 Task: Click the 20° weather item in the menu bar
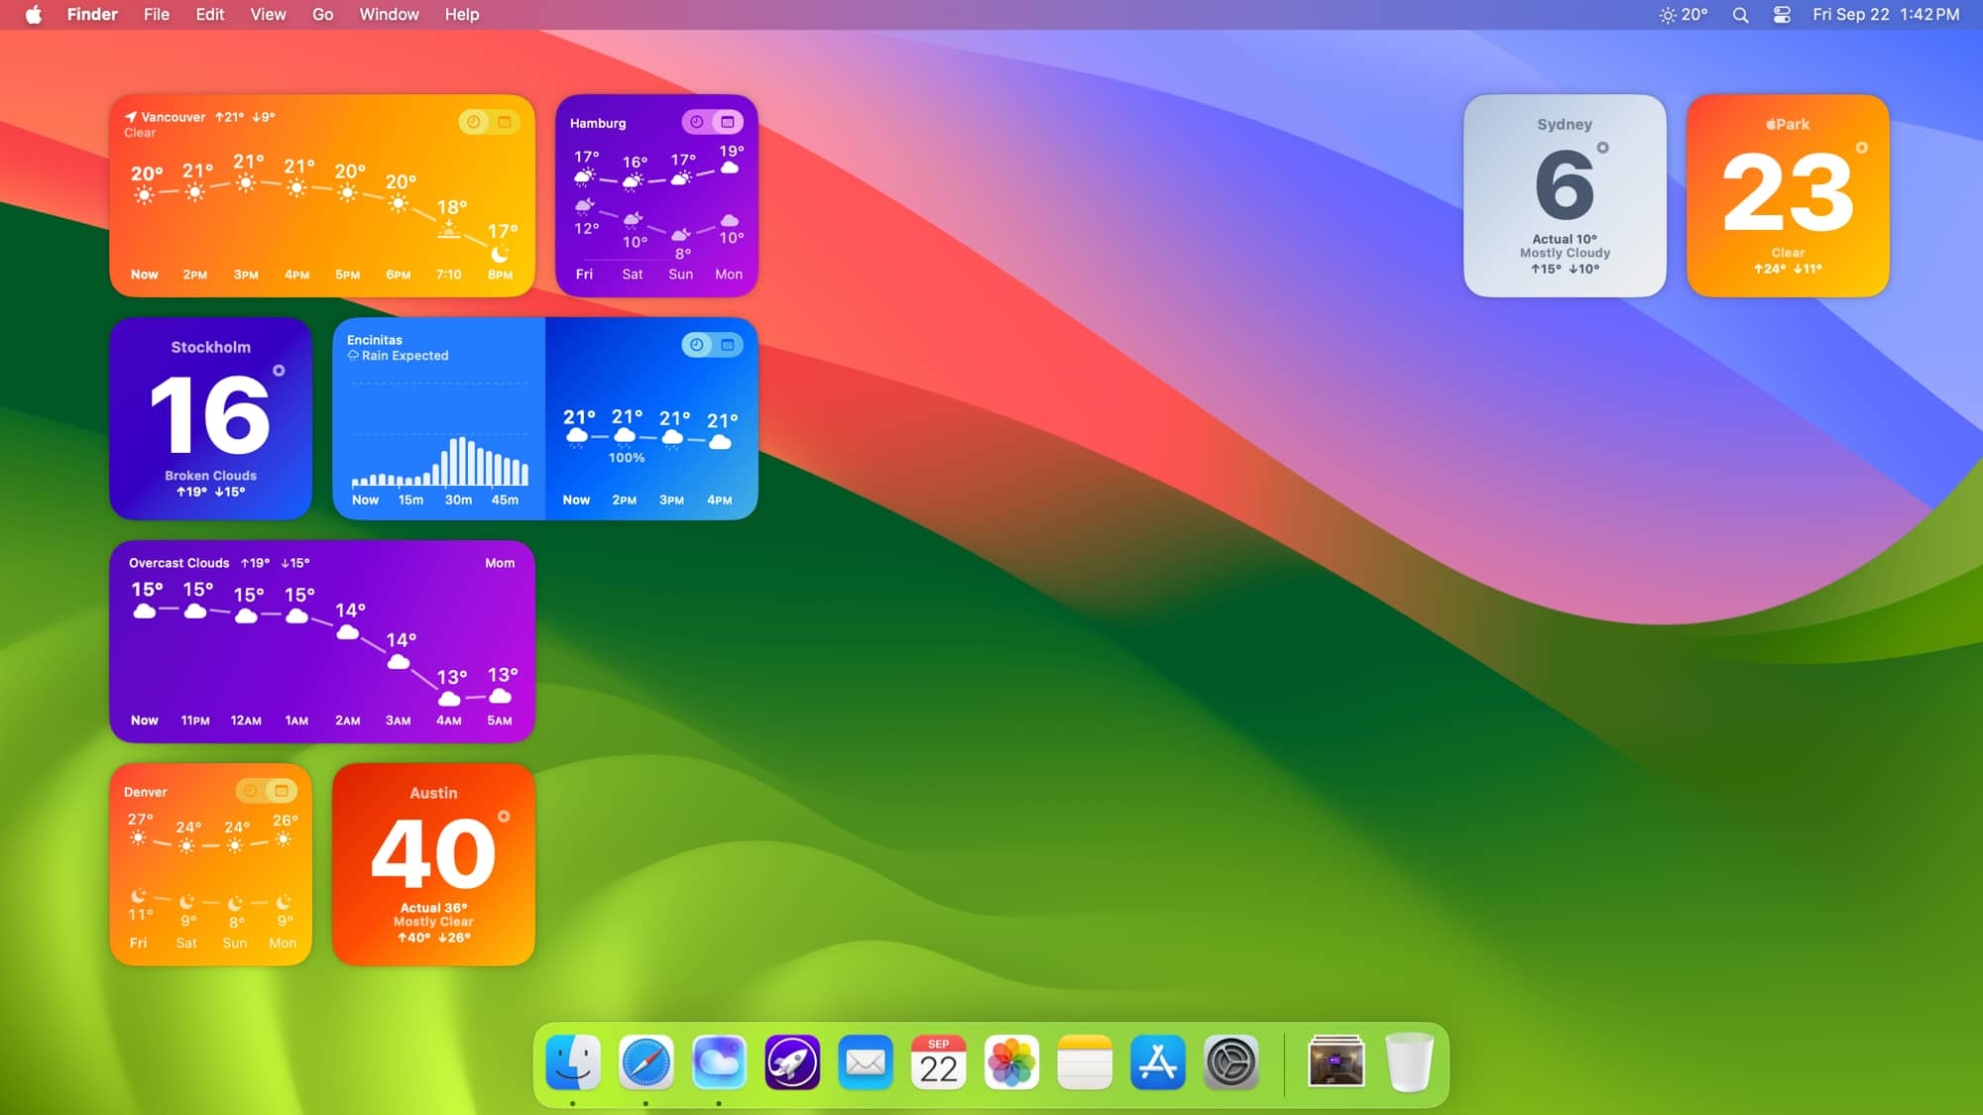[x=1684, y=14]
